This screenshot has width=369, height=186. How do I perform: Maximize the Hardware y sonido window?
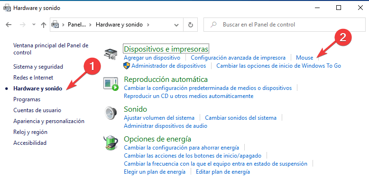coord(339,8)
